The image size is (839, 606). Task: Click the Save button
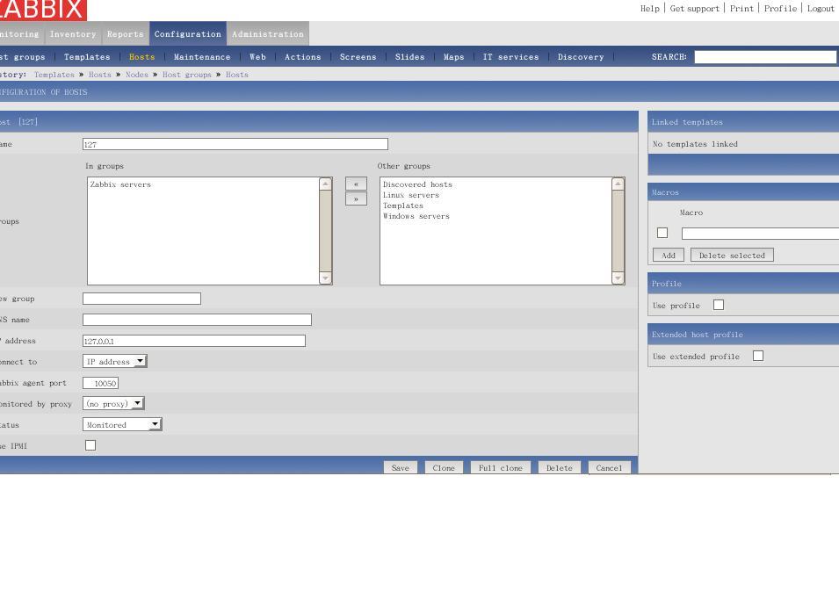coord(401,467)
